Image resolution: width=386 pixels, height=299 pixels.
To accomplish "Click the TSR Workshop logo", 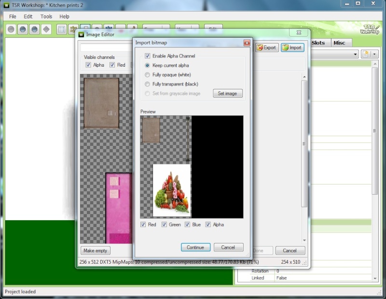I will (370, 29).
